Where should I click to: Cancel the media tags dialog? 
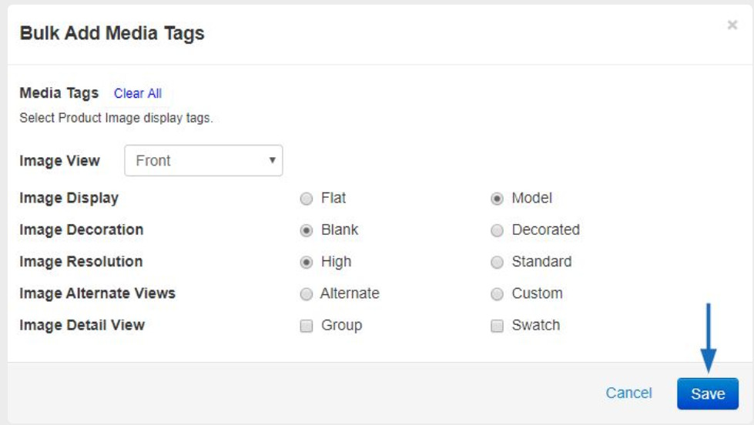tap(628, 393)
